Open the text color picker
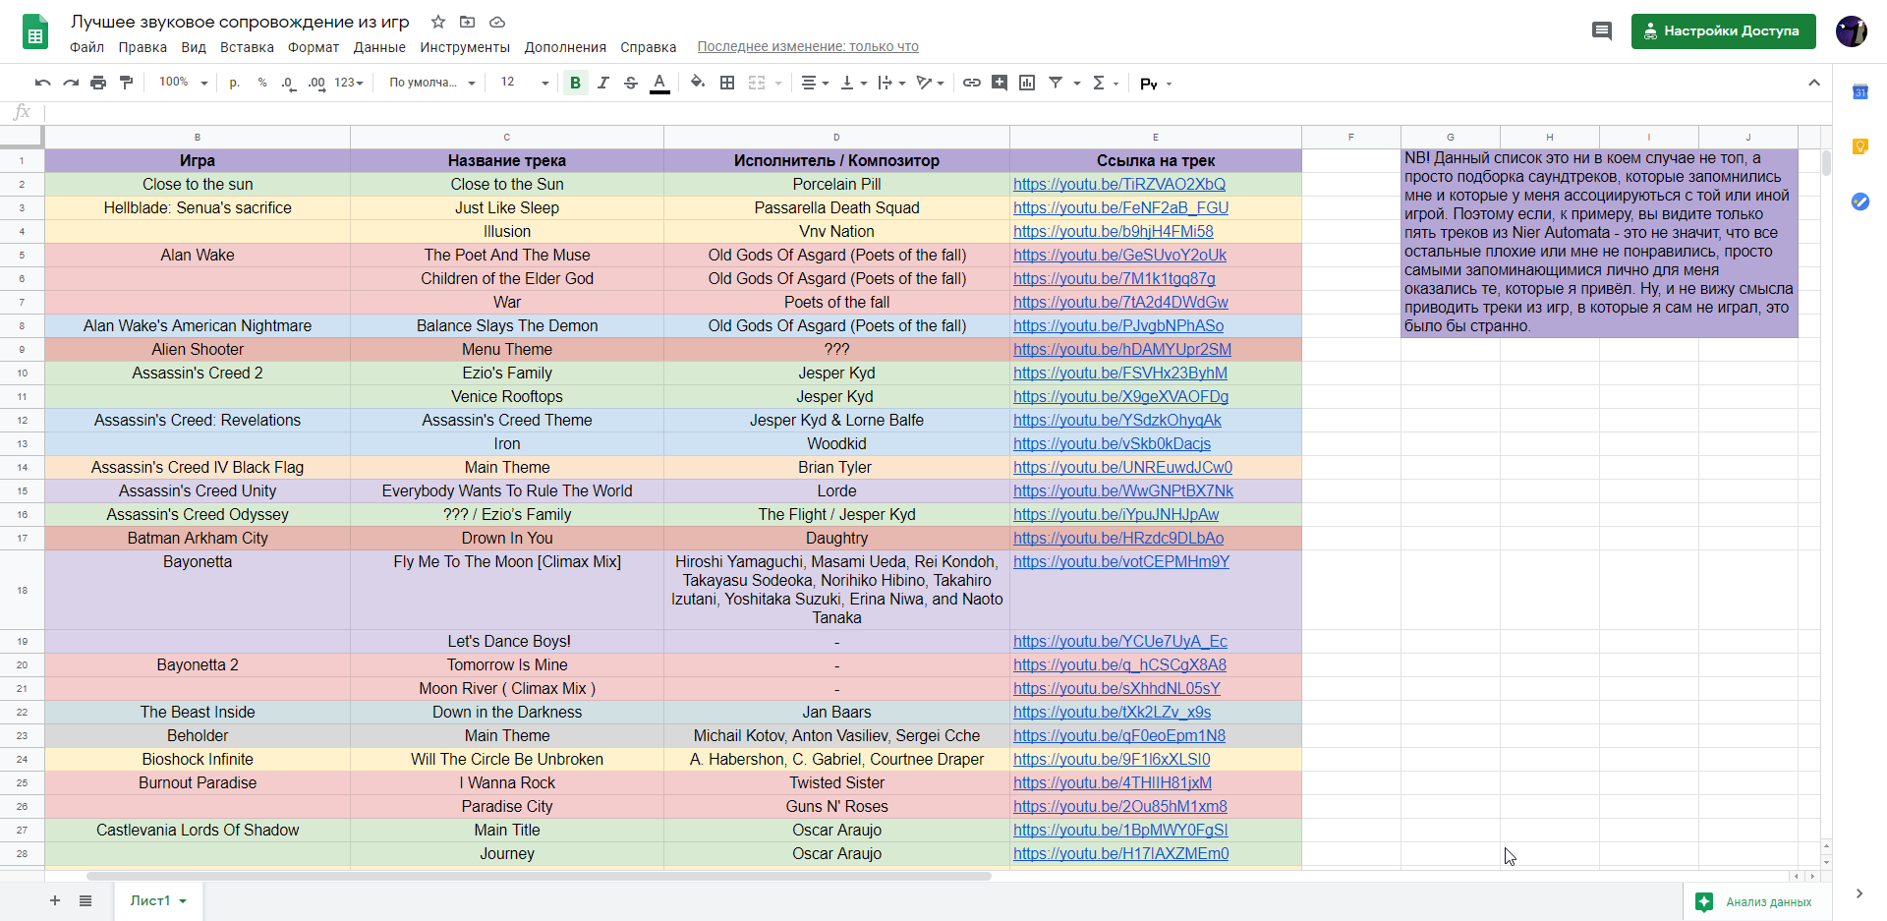 pyautogui.click(x=659, y=83)
